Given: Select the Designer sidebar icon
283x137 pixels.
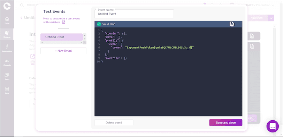Looking at the screenshot, I should pos(7,34).
